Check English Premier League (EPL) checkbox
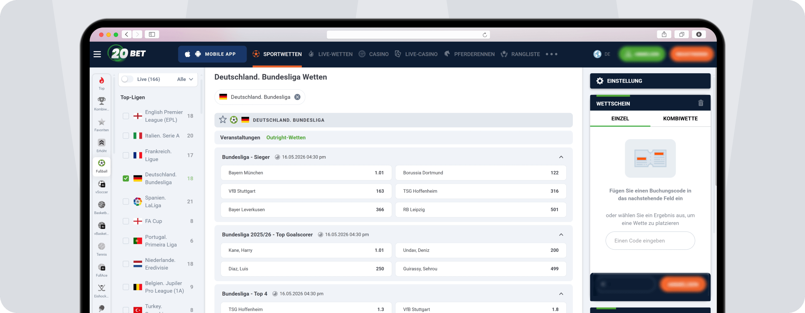805x313 pixels. coord(126,116)
